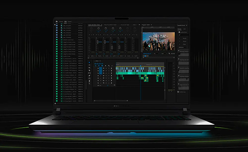
Task: Choose the Pen tool
Action: pyautogui.click(x=89, y=76)
